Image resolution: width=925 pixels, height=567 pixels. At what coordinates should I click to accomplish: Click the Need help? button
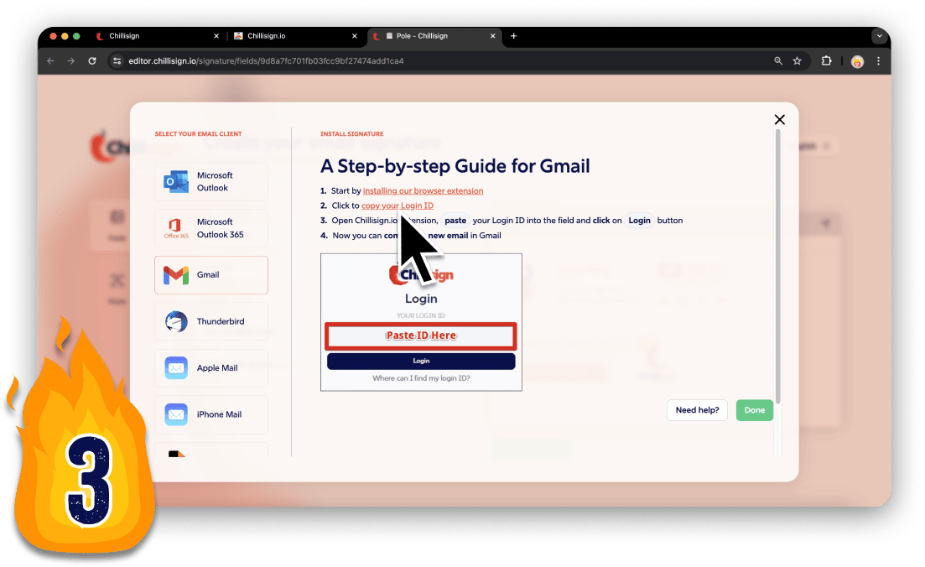(x=697, y=410)
